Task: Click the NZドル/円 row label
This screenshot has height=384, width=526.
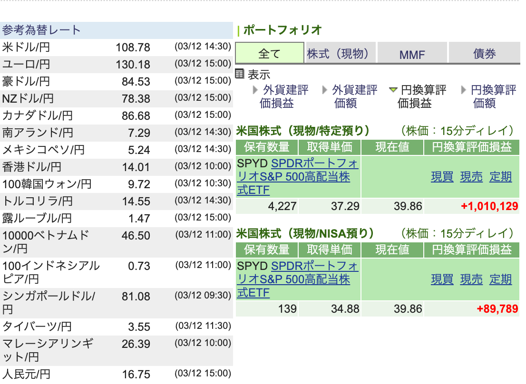Action: [x=28, y=98]
